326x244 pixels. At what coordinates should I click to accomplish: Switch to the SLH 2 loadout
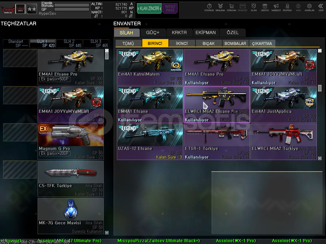[69, 44]
